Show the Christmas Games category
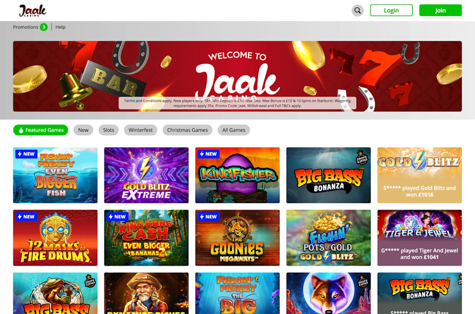The height and width of the screenshot is (314, 475). click(x=188, y=130)
